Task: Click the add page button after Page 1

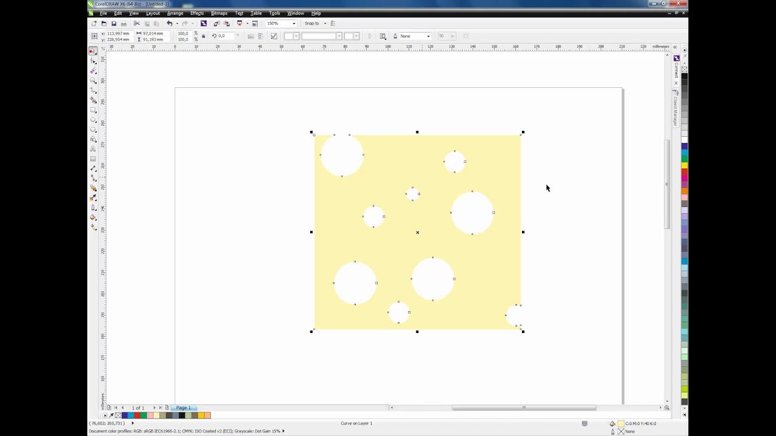Action: (x=167, y=408)
